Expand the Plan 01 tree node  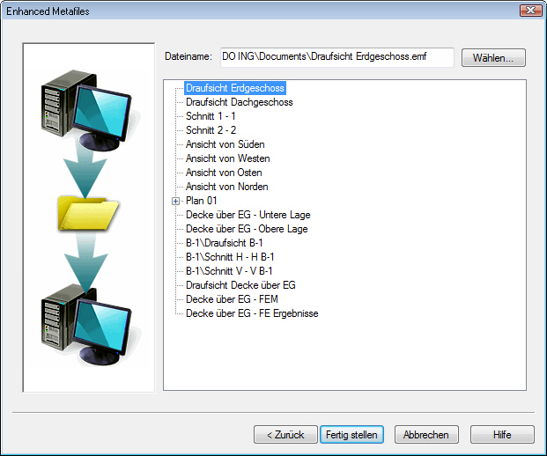tap(176, 202)
